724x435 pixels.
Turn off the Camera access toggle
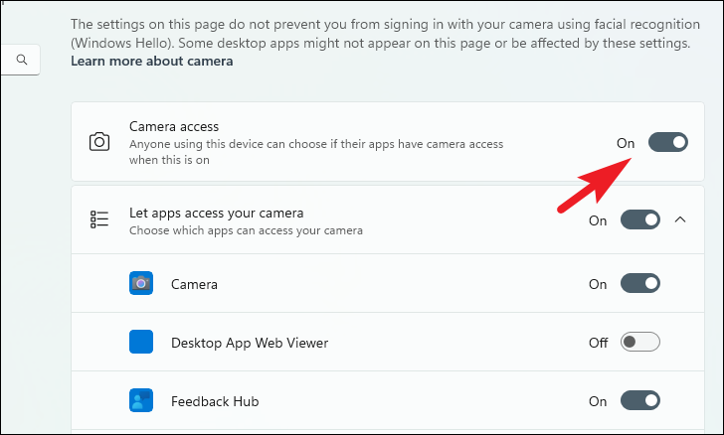667,143
